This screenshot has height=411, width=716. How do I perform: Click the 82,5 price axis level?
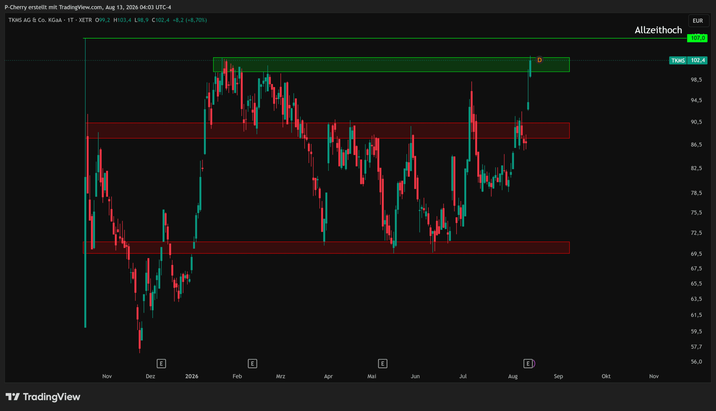(x=696, y=168)
